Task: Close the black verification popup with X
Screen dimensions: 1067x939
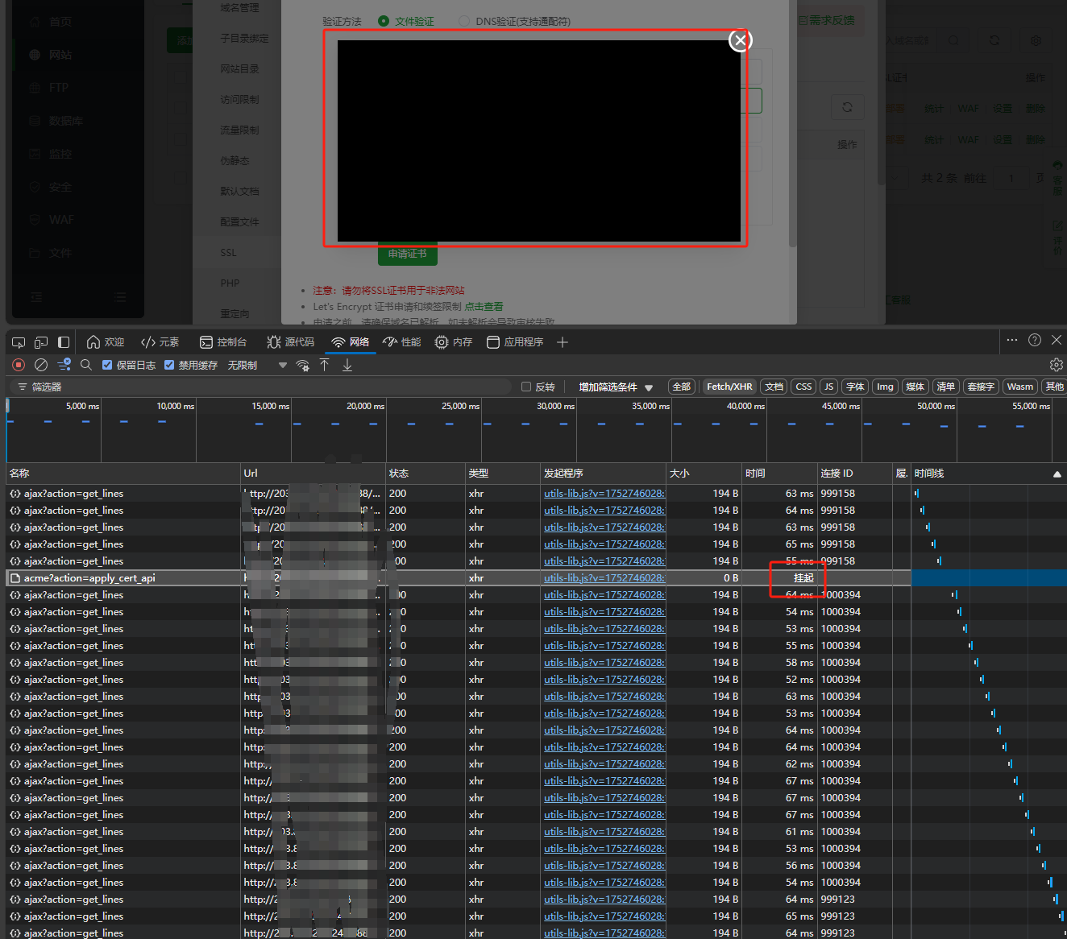Action: (x=740, y=40)
